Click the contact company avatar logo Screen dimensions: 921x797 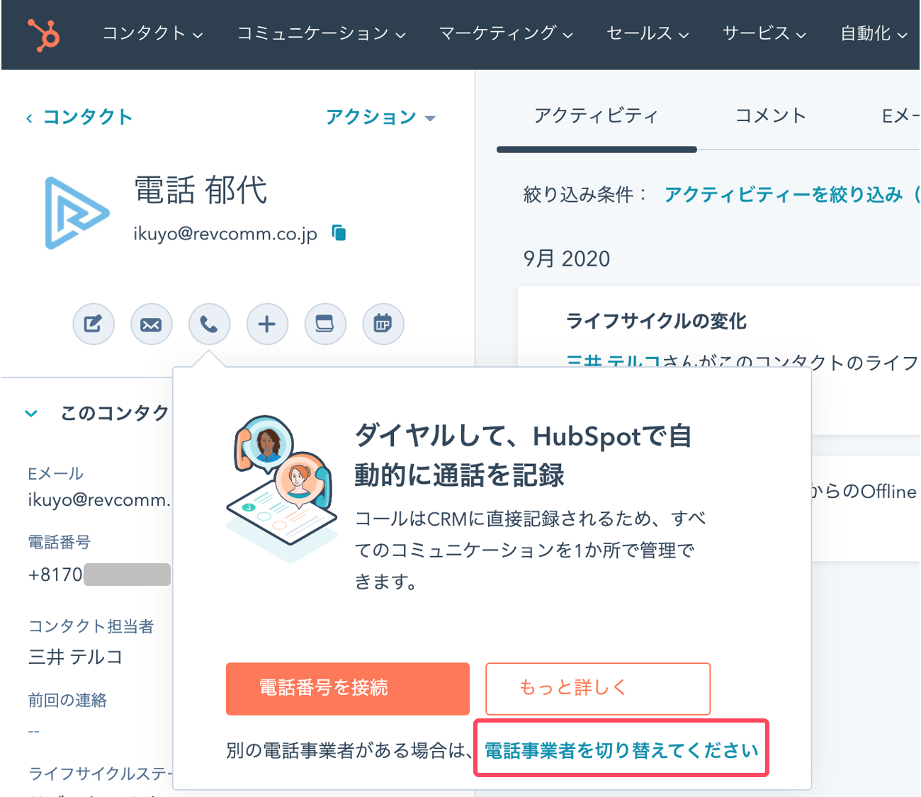tap(77, 213)
